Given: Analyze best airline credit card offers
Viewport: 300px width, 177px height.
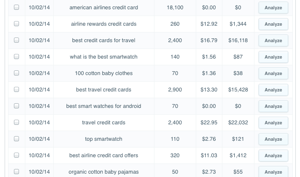Looking at the screenshot, I should pyautogui.click(x=273, y=156).
